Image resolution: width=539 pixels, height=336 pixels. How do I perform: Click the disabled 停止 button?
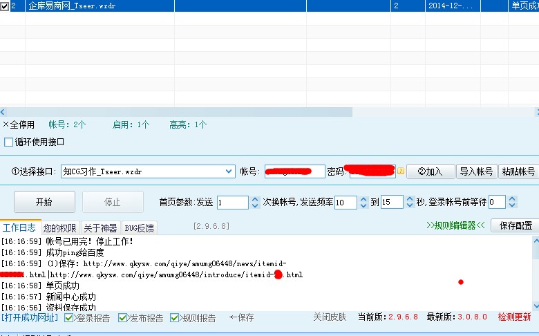click(113, 202)
